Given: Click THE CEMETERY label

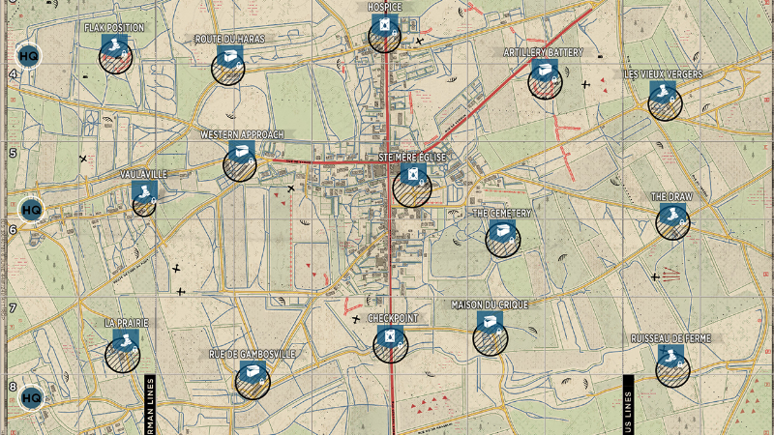Looking at the screenshot, I should [x=502, y=213].
